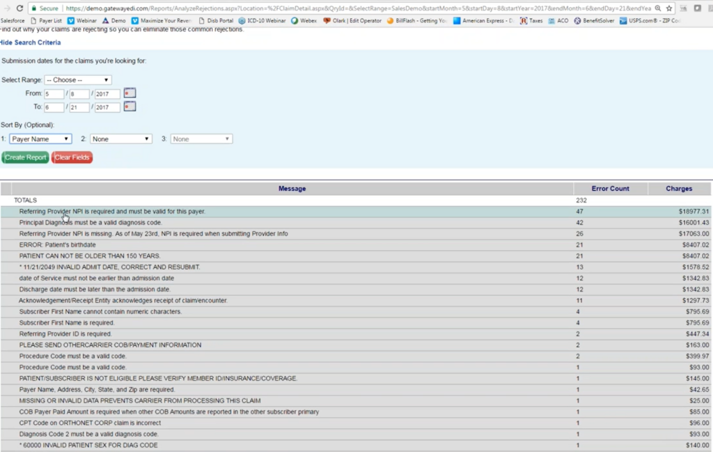Click the Charges column header

(x=678, y=189)
